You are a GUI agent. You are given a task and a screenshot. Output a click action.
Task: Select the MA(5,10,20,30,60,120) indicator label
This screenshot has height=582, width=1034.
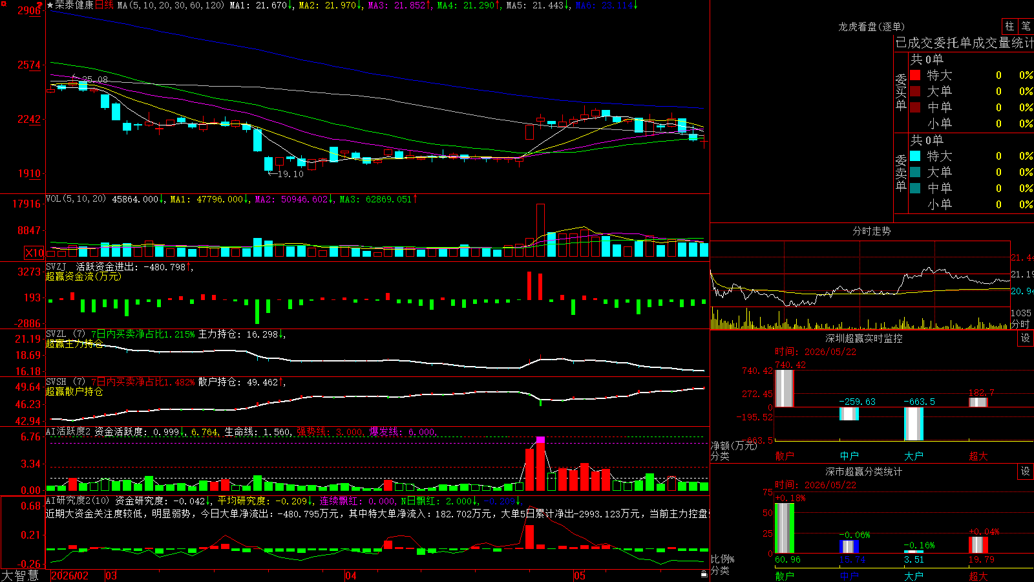tap(171, 5)
